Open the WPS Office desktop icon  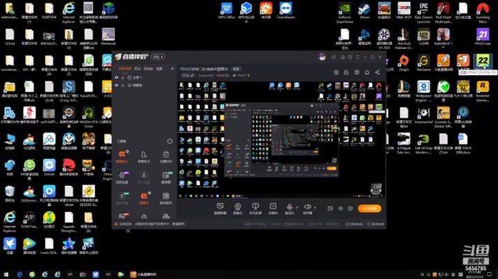coord(226,10)
